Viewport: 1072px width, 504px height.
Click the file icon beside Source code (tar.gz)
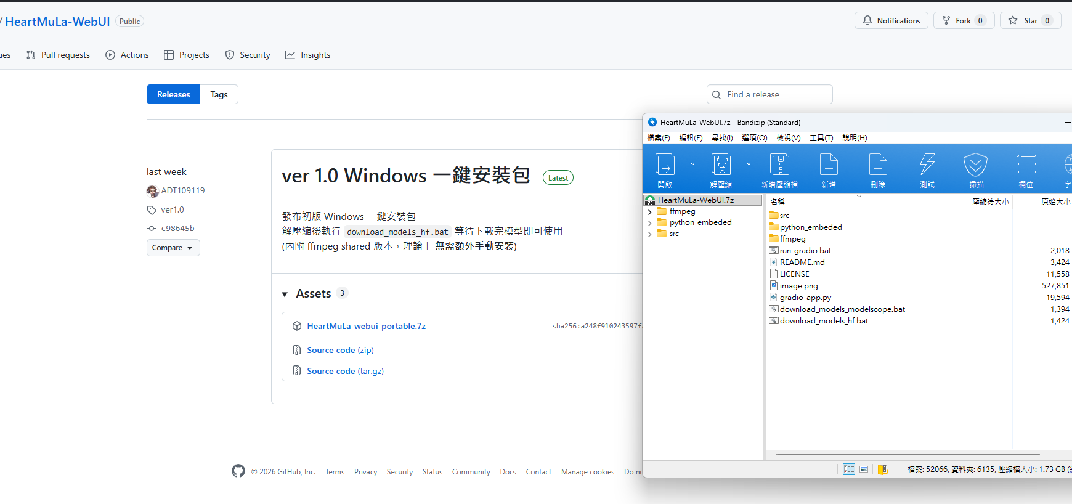297,371
